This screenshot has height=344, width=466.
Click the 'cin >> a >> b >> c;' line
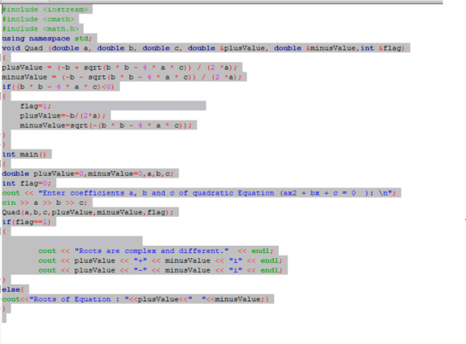pyautogui.click(x=45, y=203)
